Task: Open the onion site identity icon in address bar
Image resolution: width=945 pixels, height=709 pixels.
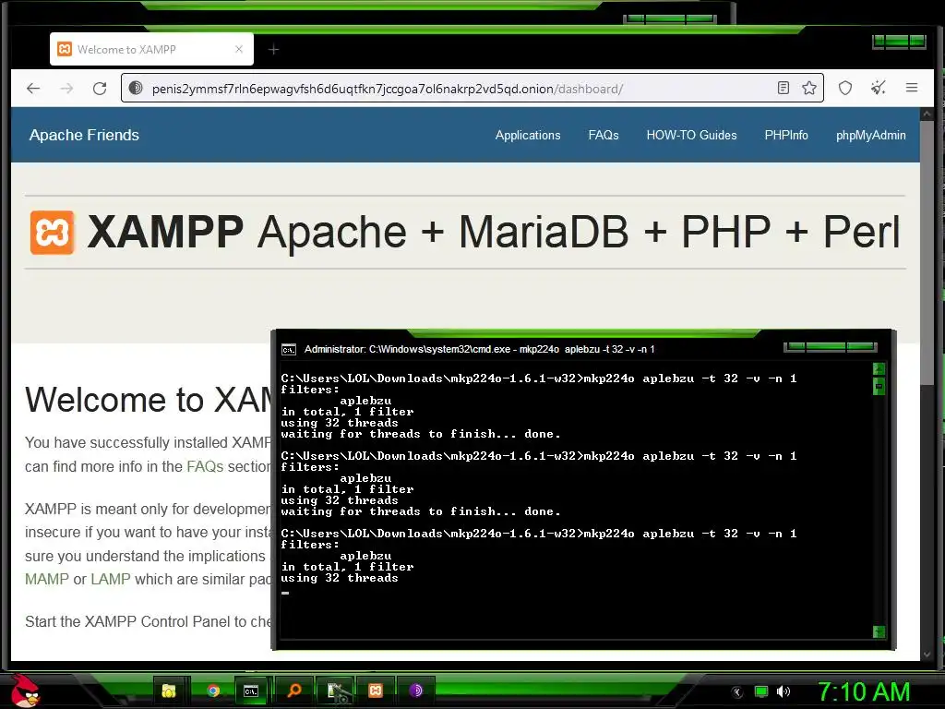Action: (x=137, y=88)
